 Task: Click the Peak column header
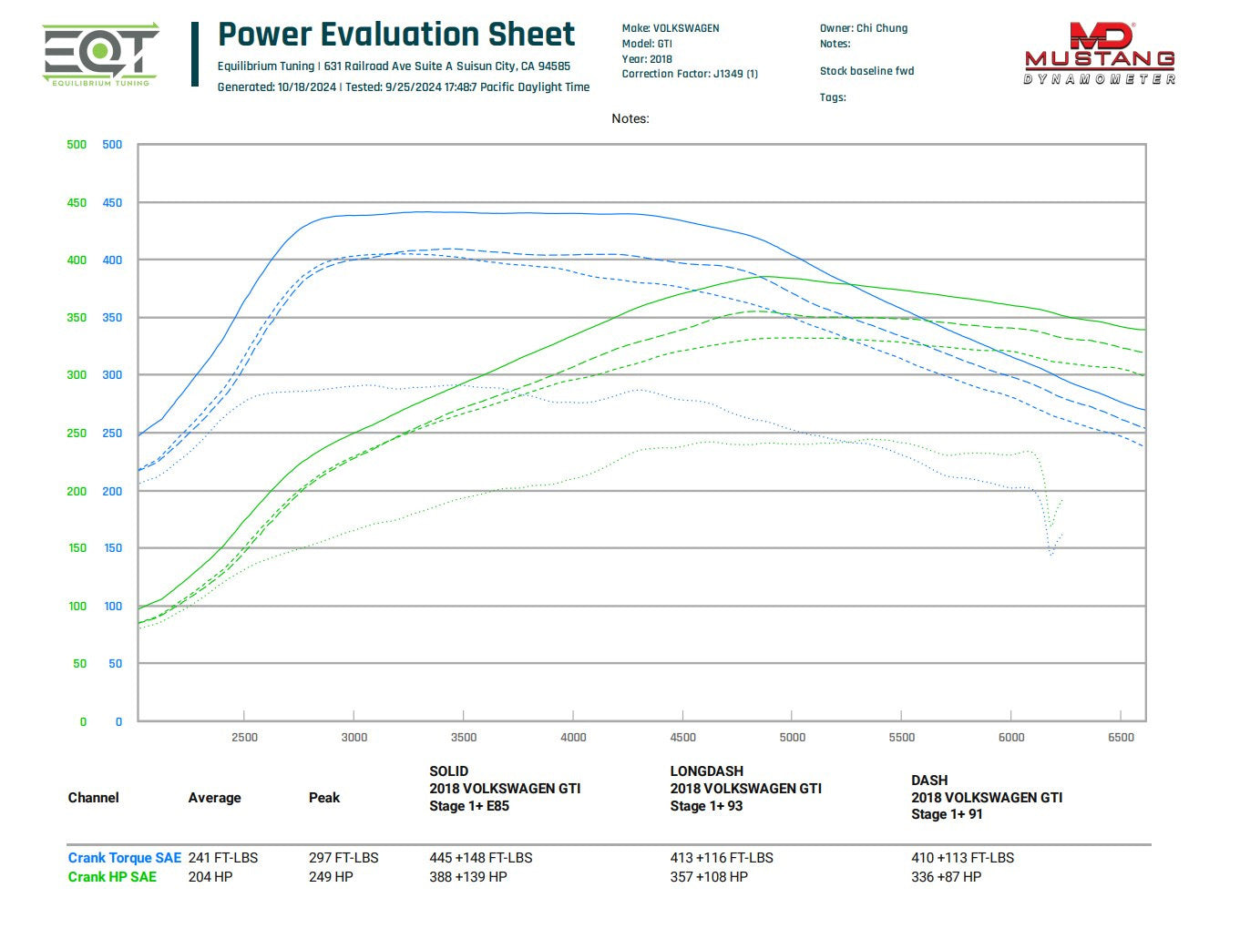[324, 798]
